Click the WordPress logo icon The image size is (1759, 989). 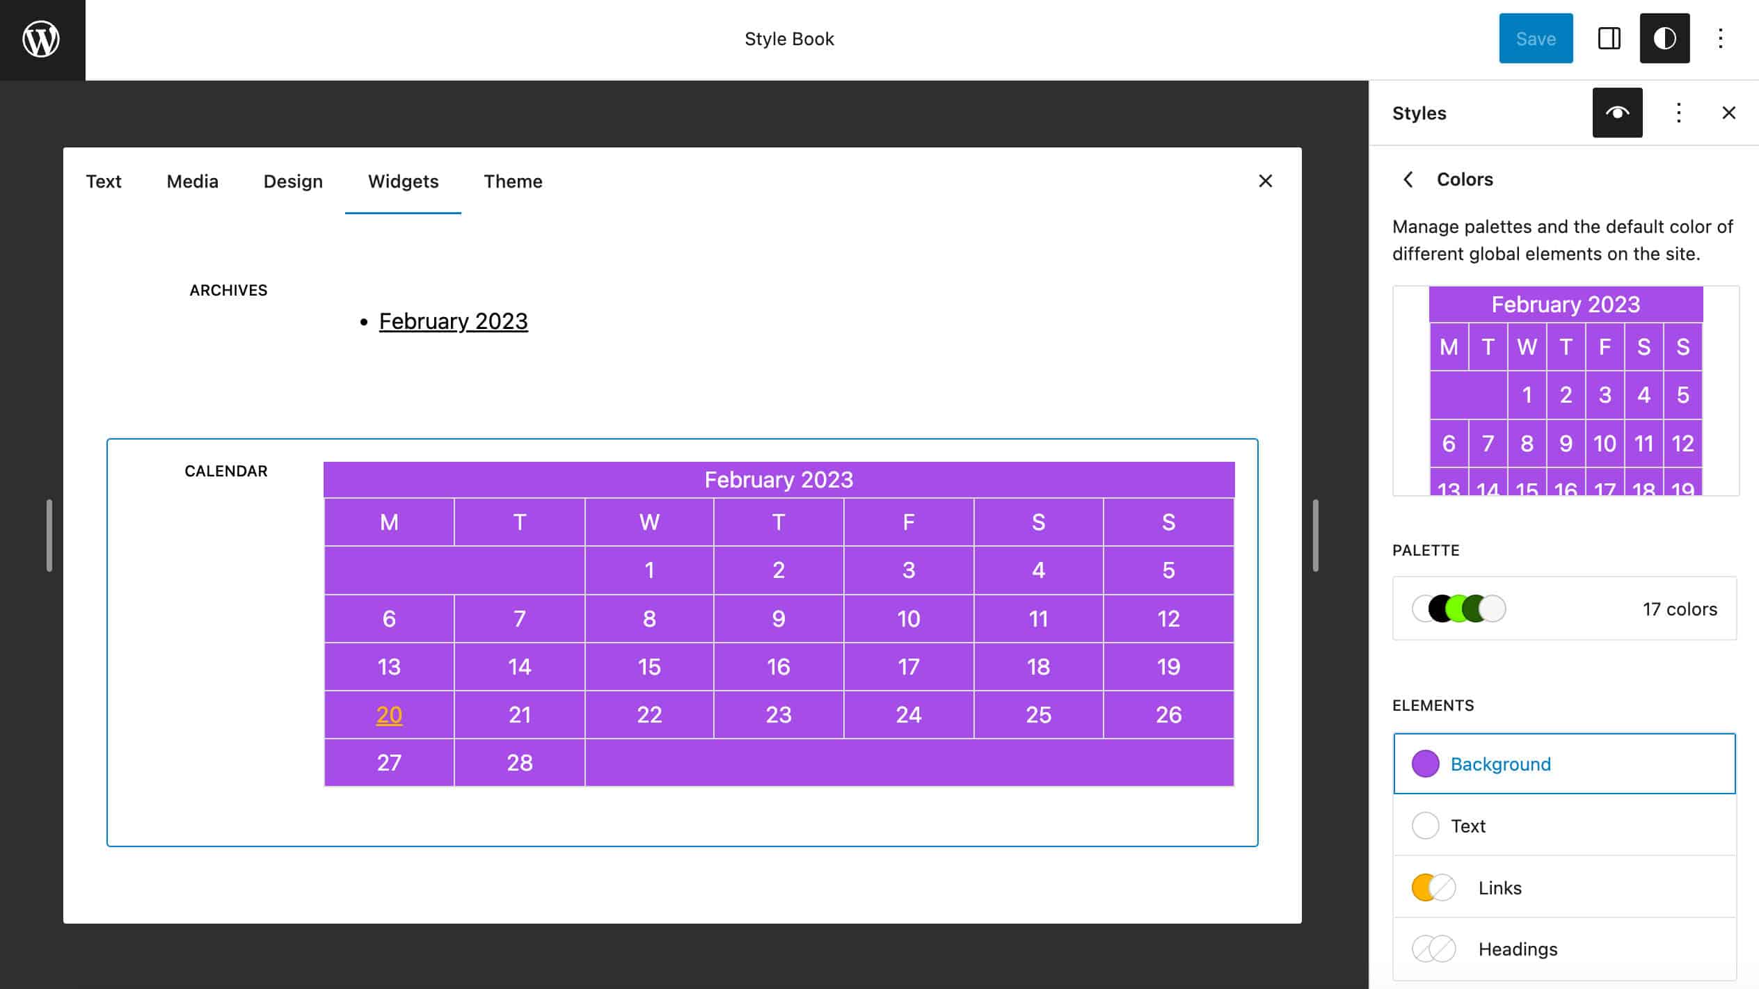click(x=42, y=38)
